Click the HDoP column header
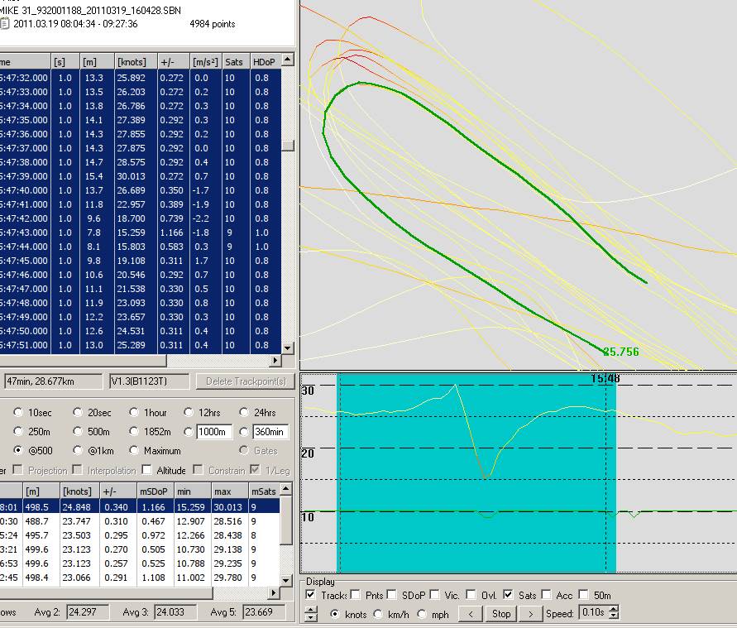 (x=265, y=60)
